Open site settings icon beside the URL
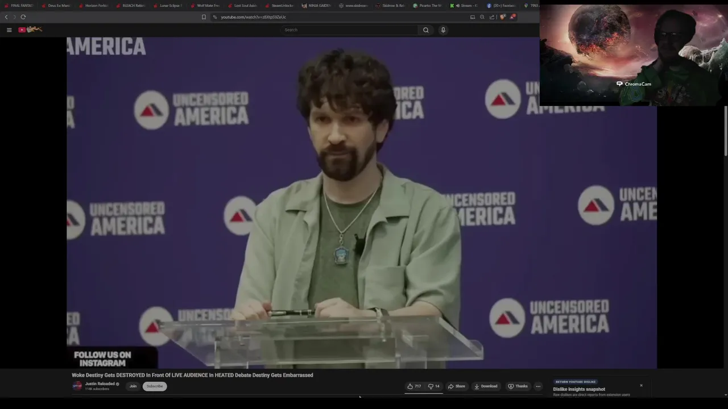Screen dimensions: 728x409 click(215, 17)
